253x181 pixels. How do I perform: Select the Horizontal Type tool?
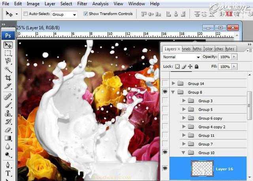(8, 173)
